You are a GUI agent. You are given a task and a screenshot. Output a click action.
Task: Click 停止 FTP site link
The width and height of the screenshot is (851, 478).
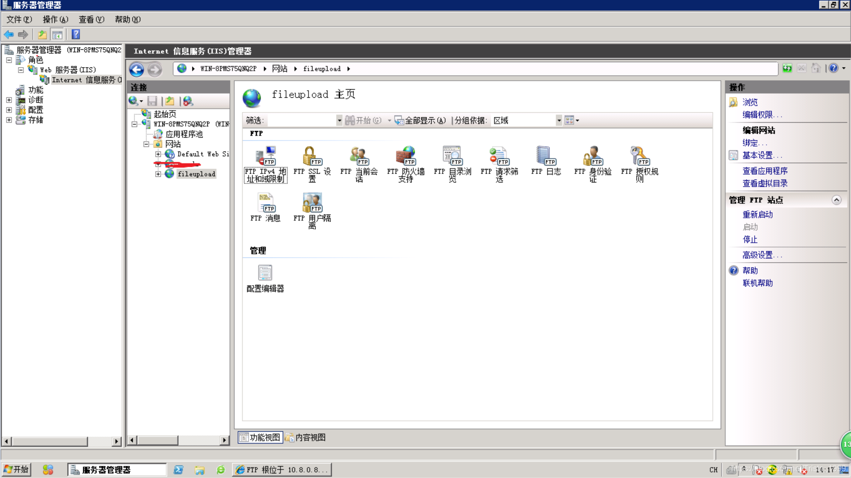click(750, 240)
